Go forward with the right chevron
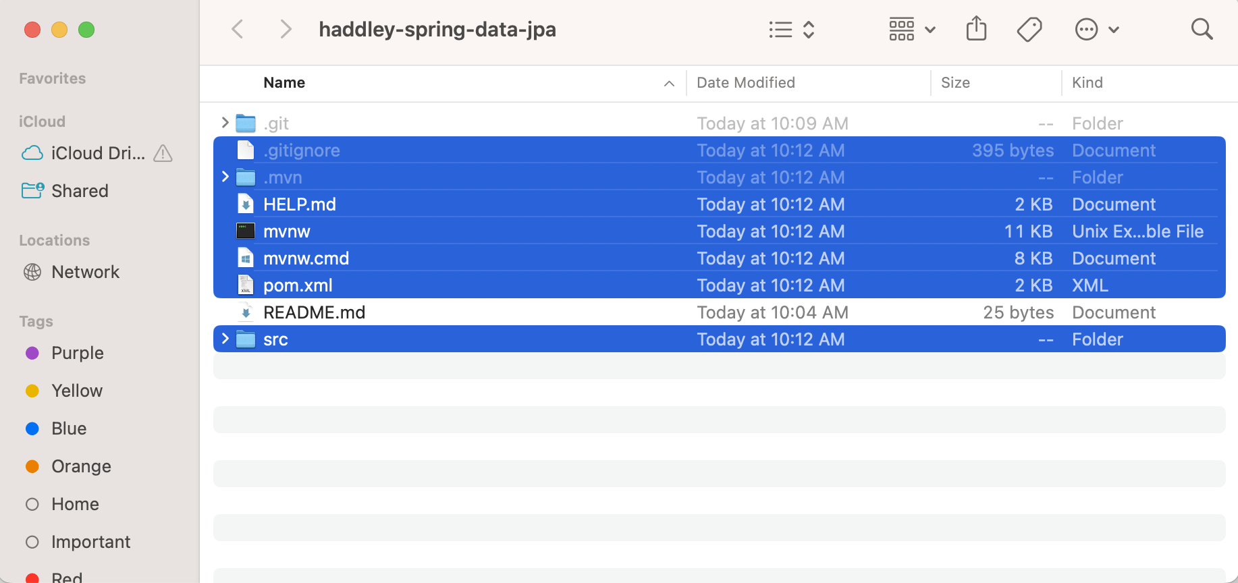 click(x=286, y=29)
